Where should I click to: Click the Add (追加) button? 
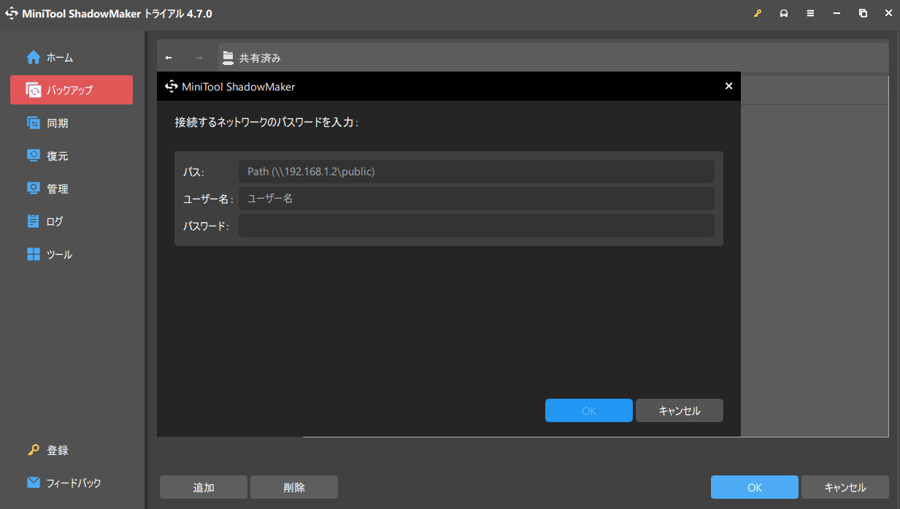click(204, 487)
